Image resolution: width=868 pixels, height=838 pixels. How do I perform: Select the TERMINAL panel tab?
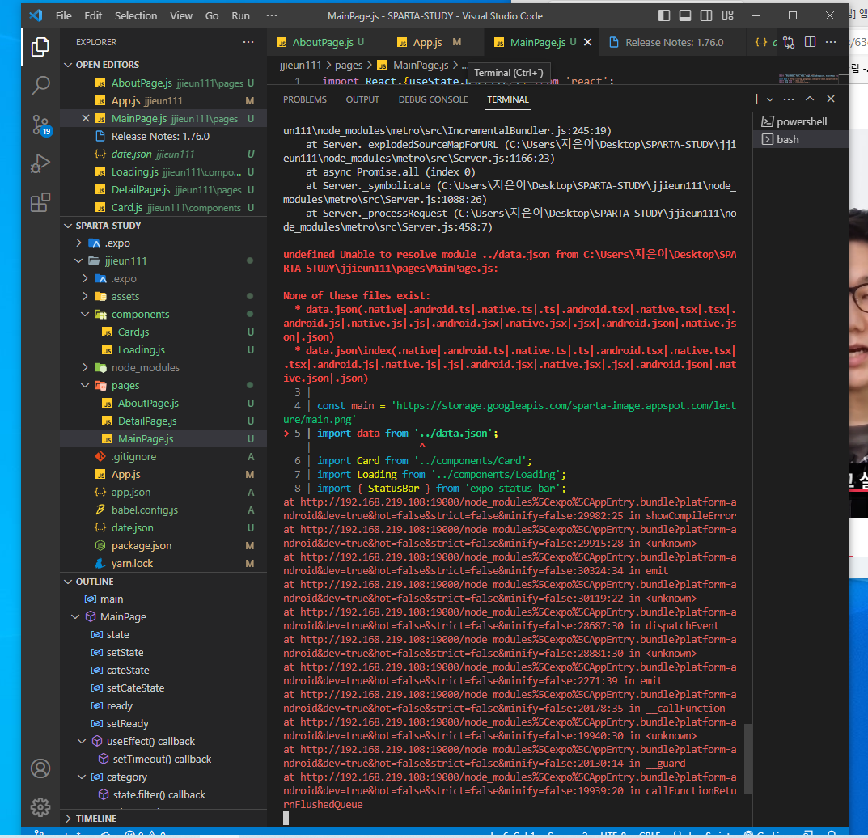(508, 99)
